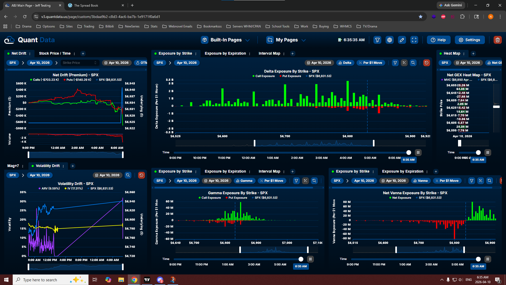Open the top header filter funnel icon

(x=377, y=40)
